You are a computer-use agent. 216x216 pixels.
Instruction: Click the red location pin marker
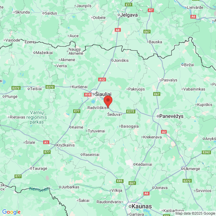pyautogui.click(x=108, y=102)
